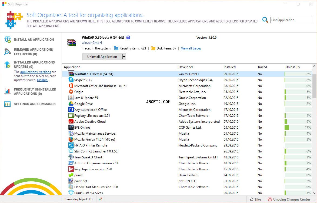Viewport: 317px width, 203px height.
Task: Click the list scrollbar down arrow
Action: (x=314, y=193)
